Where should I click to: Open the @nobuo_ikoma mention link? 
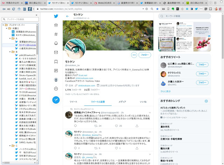tap(90, 135)
